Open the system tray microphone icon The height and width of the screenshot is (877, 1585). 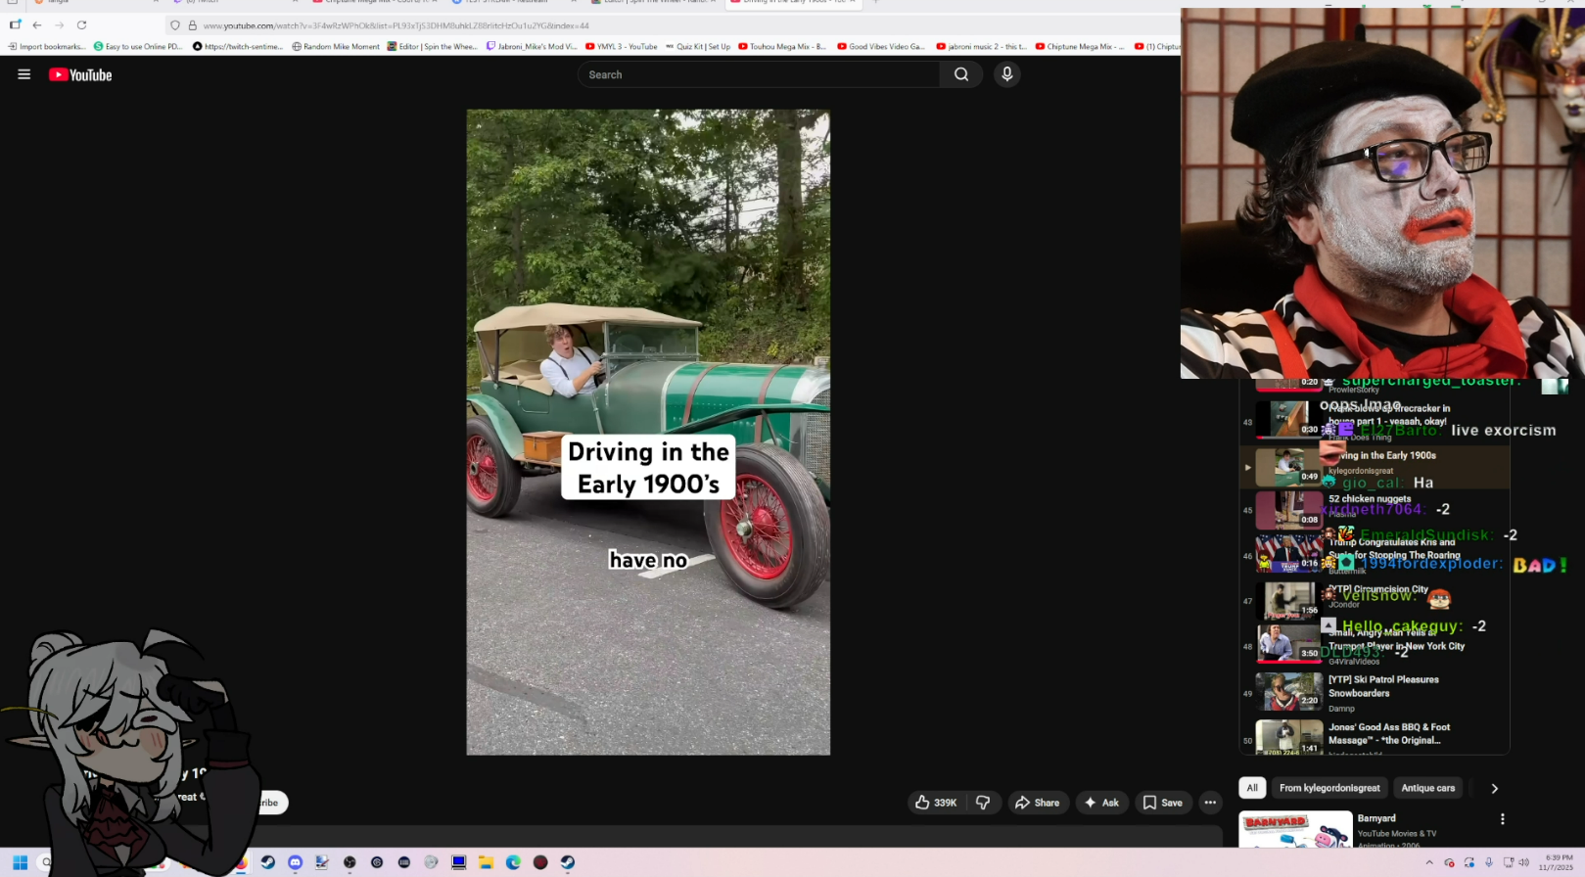click(1489, 862)
